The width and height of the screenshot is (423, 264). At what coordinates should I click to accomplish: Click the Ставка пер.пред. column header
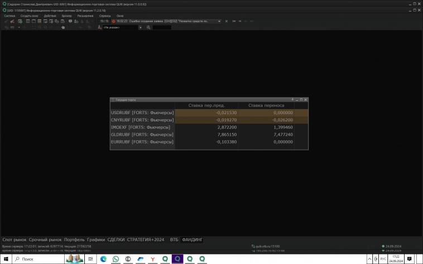tap(206, 105)
